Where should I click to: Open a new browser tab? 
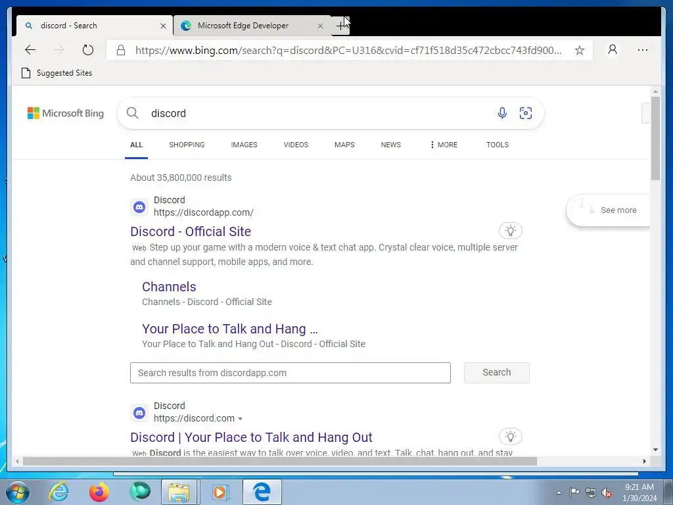[x=340, y=26]
